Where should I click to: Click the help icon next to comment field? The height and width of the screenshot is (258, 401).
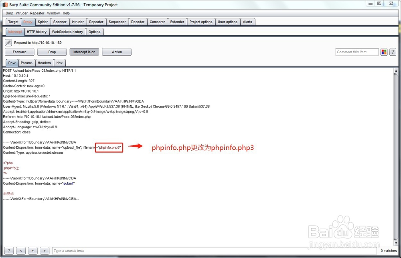(393, 52)
